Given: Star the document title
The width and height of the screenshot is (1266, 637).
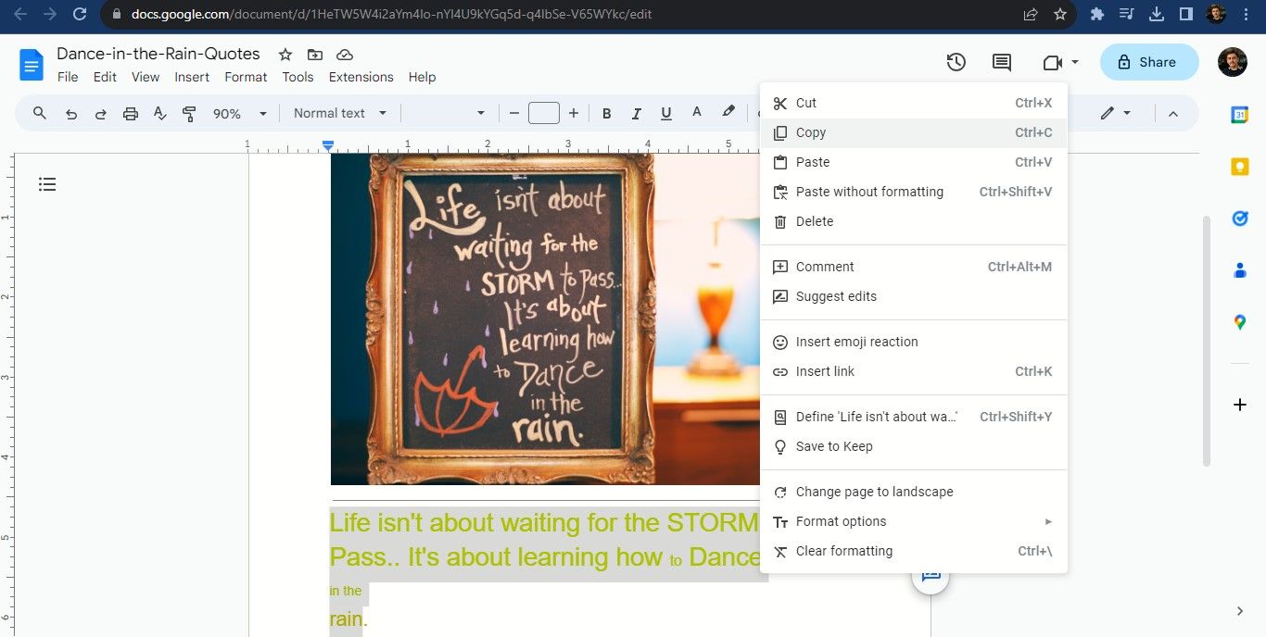Looking at the screenshot, I should [x=285, y=55].
